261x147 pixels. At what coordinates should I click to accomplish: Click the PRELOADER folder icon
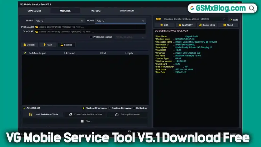click(37, 27)
